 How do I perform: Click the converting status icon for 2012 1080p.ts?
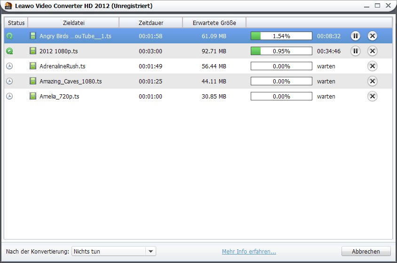9,51
